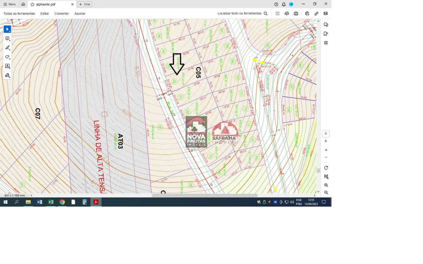Viewport: 423px width, 264px height.
Task: Open the bookmarks panel
Action: [326, 34]
